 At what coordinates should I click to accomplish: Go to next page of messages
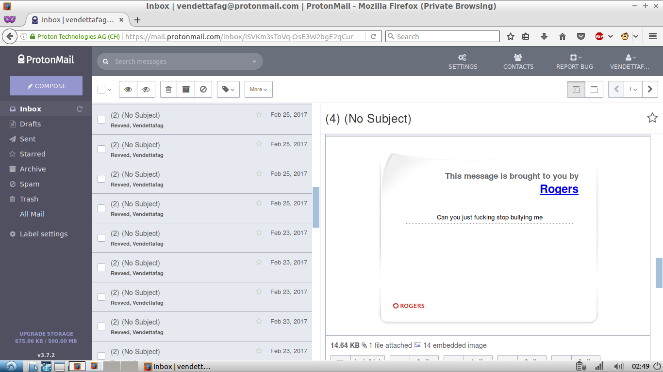(x=650, y=89)
